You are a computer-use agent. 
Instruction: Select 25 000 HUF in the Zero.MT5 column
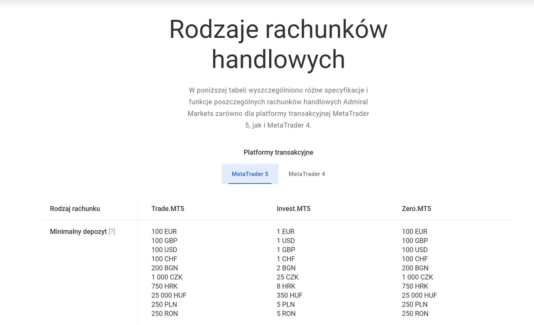tap(419, 295)
